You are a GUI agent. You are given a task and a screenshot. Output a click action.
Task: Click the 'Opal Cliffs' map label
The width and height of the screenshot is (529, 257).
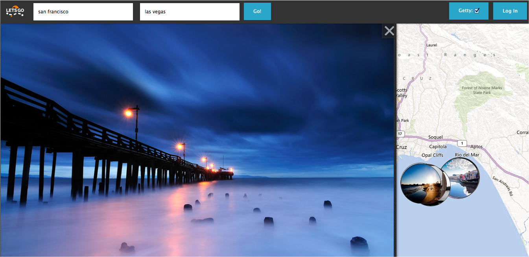(x=432, y=155)
